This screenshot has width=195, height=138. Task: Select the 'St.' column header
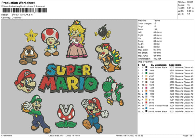152,65
